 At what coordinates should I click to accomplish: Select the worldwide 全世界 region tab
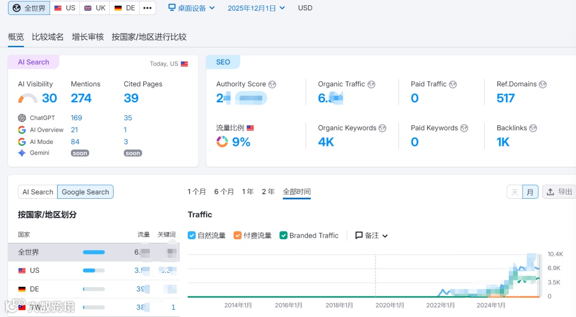(29, 8)
